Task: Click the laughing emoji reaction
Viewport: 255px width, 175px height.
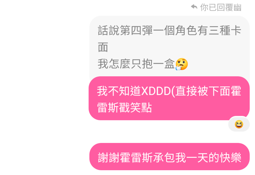Action: pyautogui.click(x=239, y=124)
